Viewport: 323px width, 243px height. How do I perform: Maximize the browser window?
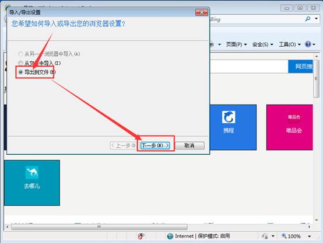(300, 8)
